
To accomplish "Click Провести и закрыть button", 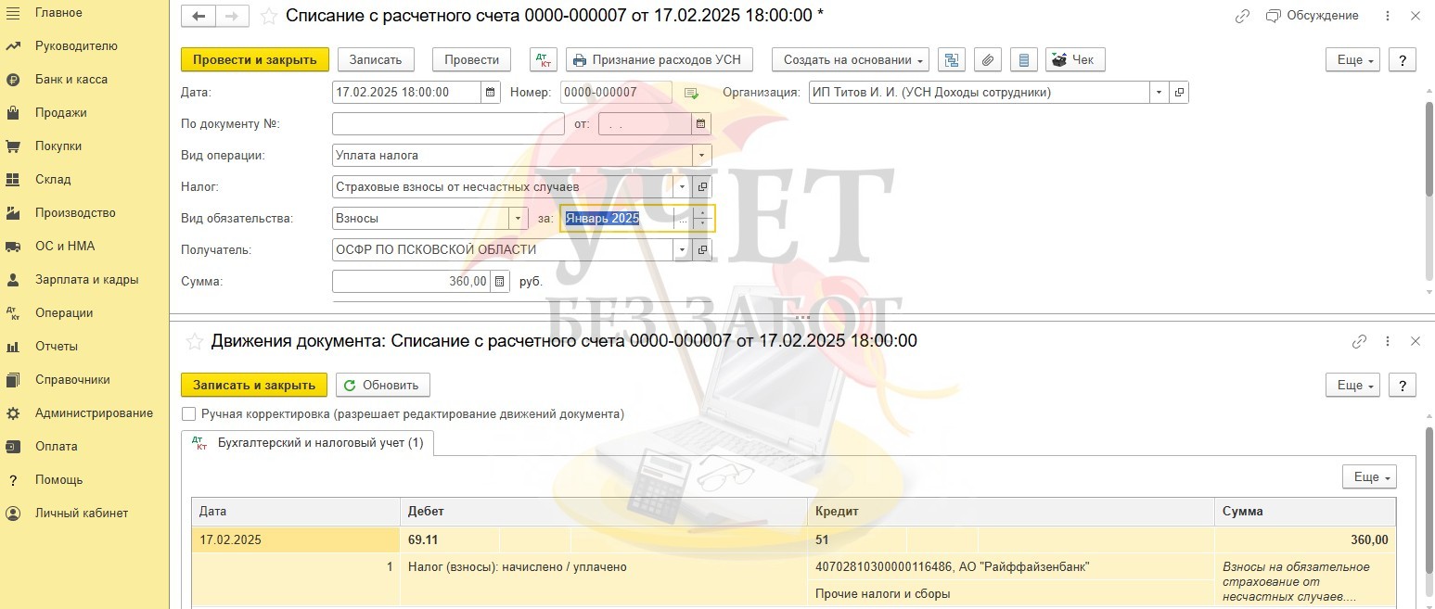I will (255, 59).
